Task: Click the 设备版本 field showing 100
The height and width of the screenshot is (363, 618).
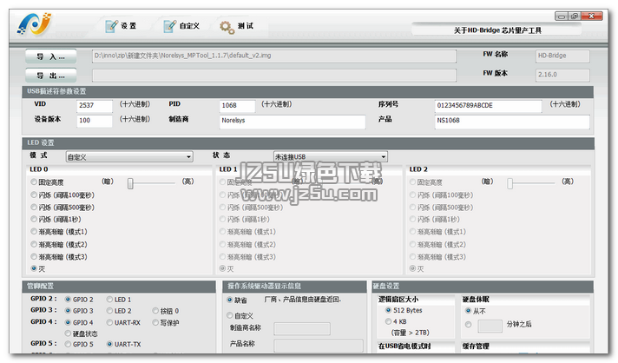Action: click(95, 120)
